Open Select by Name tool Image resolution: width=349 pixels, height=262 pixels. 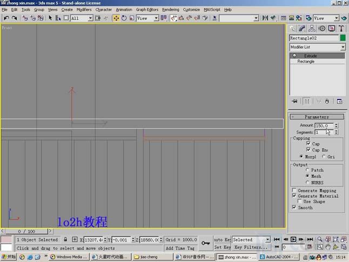tap(58, 18)
